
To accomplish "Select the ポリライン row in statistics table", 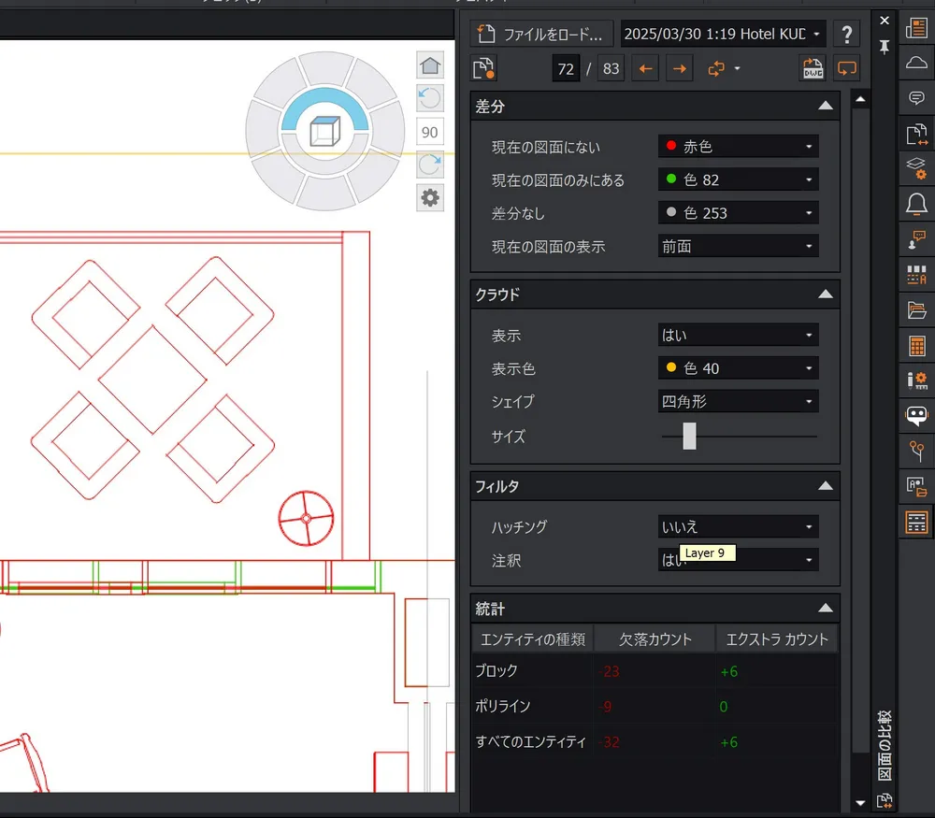I will pyautogui.click(x=654, y=706).
